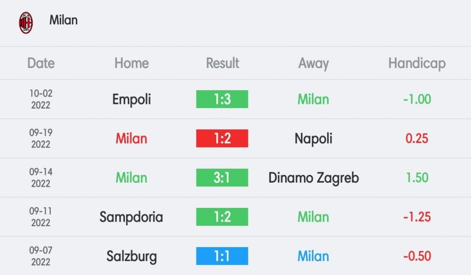Click the -1.00 handicap value
The height and width of the screenshot is (275, 471).
pos(417,99)
